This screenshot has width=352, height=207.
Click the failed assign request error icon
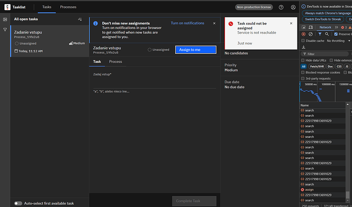[x=303, y=190]
